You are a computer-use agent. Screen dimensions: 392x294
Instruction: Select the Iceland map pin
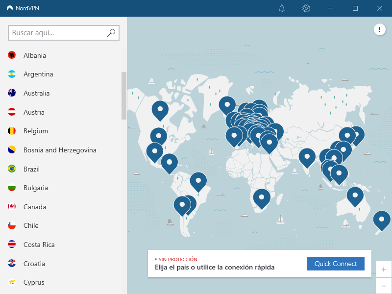pyautogui.click(x=227, y=105)
